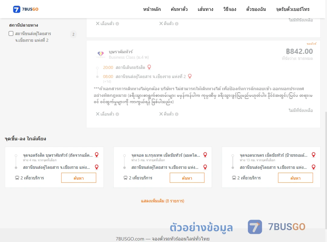Open the ตั๋วของฉัน menu item
The width and height of the screenshot is (327, 242).
pos(256,9)
